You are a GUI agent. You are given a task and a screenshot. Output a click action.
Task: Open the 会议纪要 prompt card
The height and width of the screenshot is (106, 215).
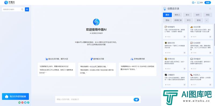click(x=201, y=32)
